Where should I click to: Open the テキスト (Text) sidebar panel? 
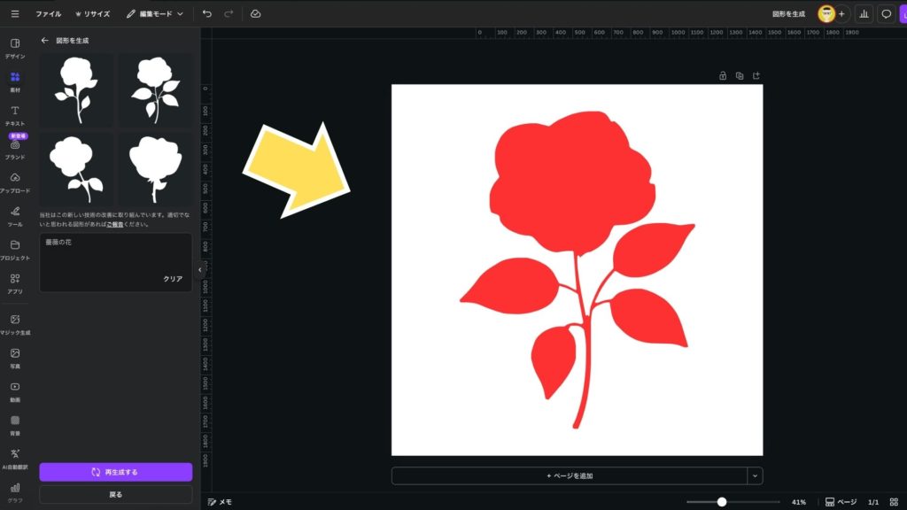(x=15, y=114)
